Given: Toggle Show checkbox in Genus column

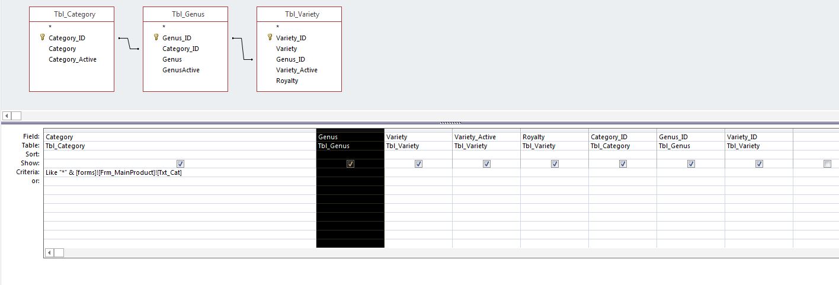Looking at the screenshot, I should coord(350,164).
